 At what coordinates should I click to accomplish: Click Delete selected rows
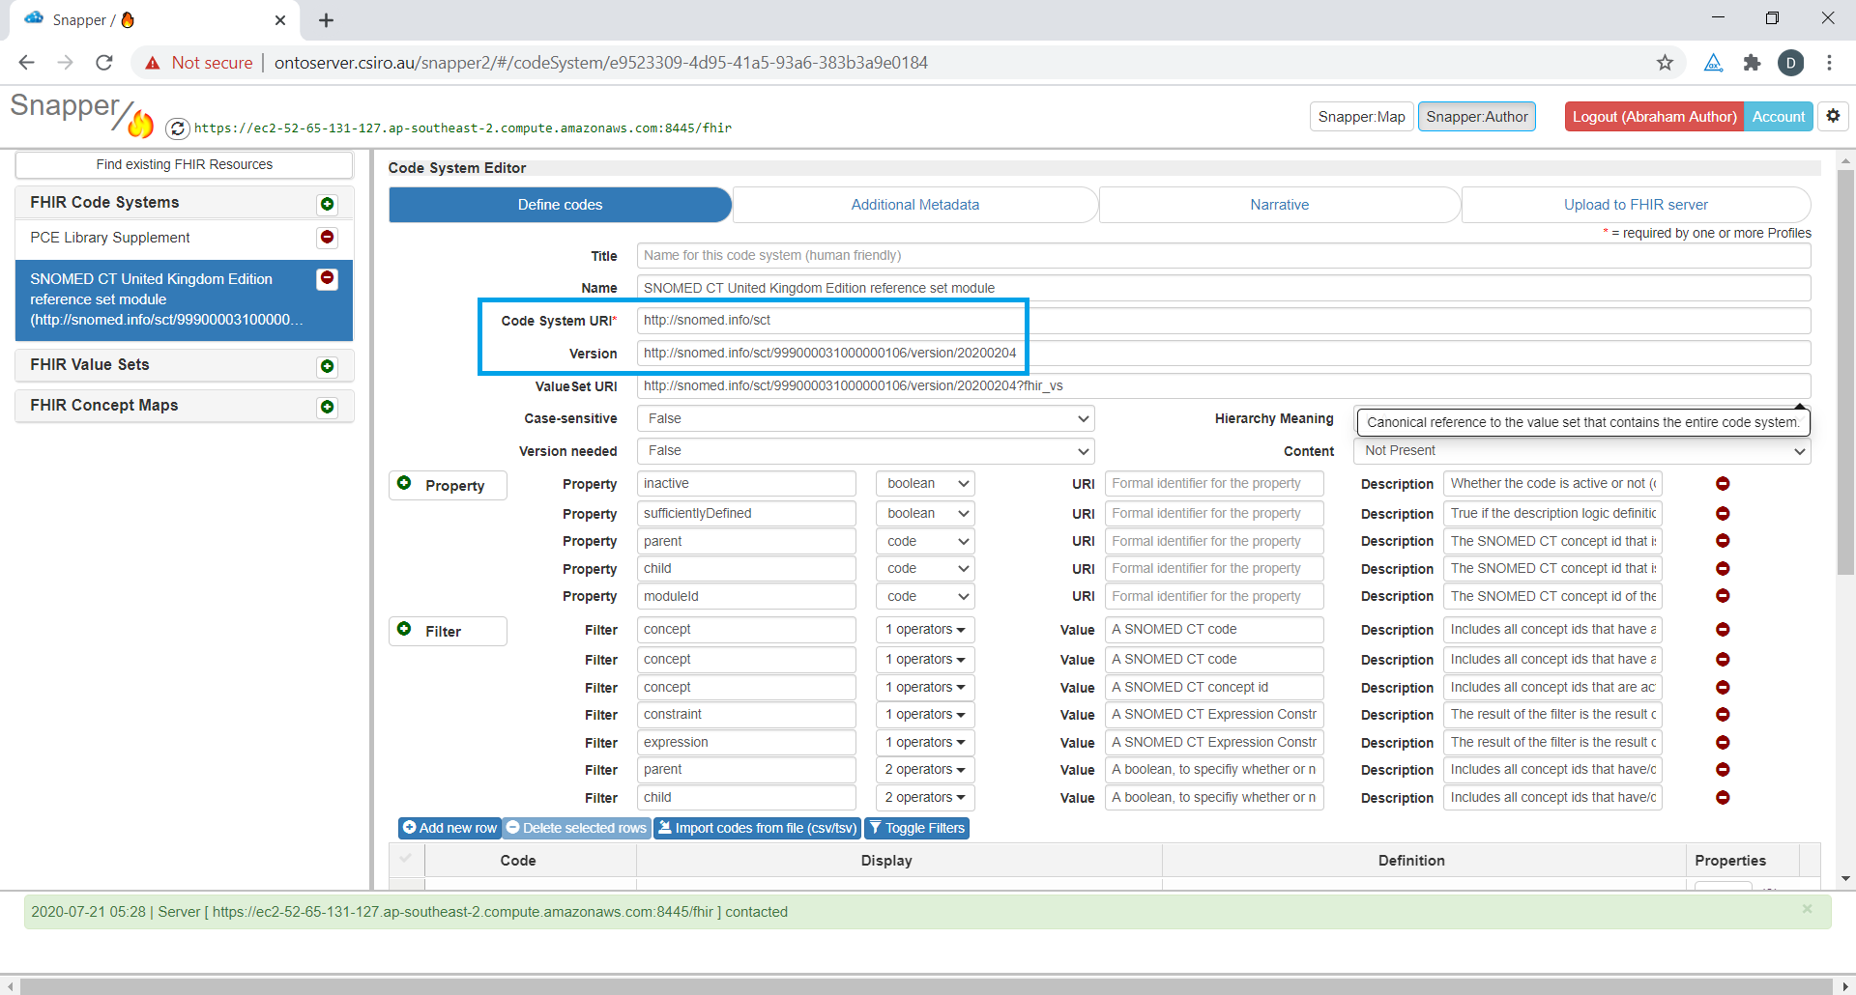[576, 828]
